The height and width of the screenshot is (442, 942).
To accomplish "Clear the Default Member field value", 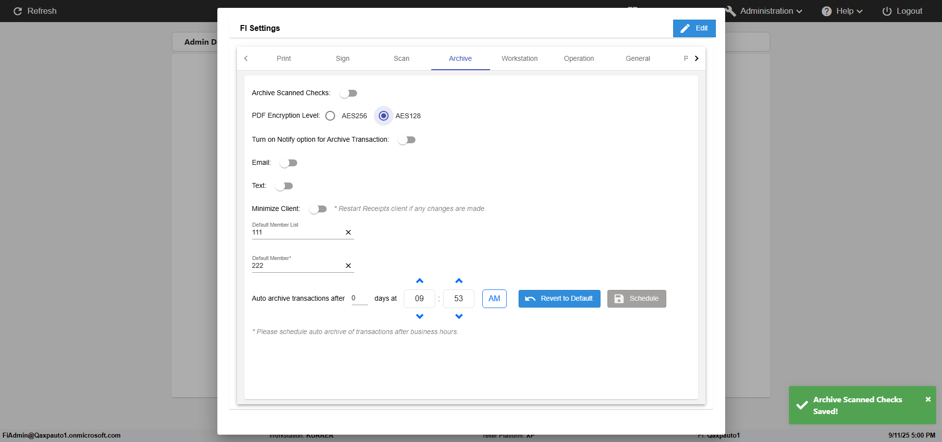I will pyautogui.click(x=348, y=266).
